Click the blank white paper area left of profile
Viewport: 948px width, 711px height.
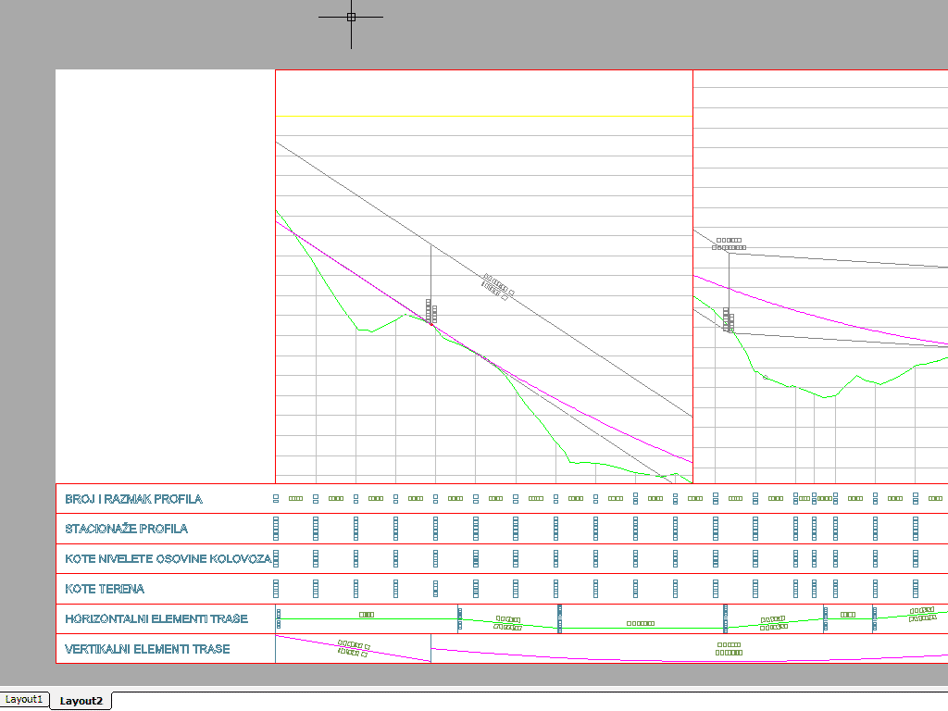tap(165, 278)
